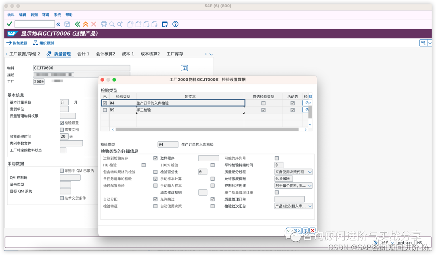
Task: Click the layout icon at top right of main window
Action: tap(423, 43)
